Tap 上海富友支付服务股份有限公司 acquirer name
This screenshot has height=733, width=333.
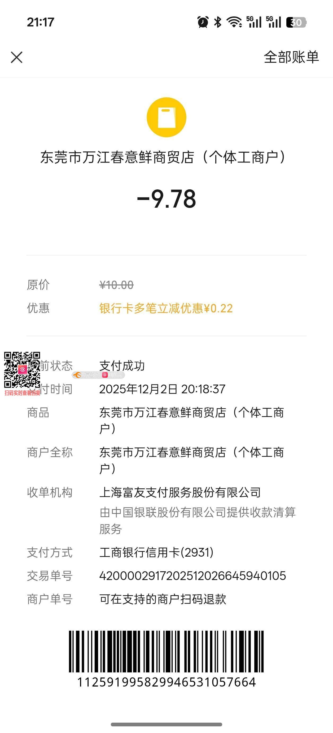pyautogui.click(x=180, y=493)
